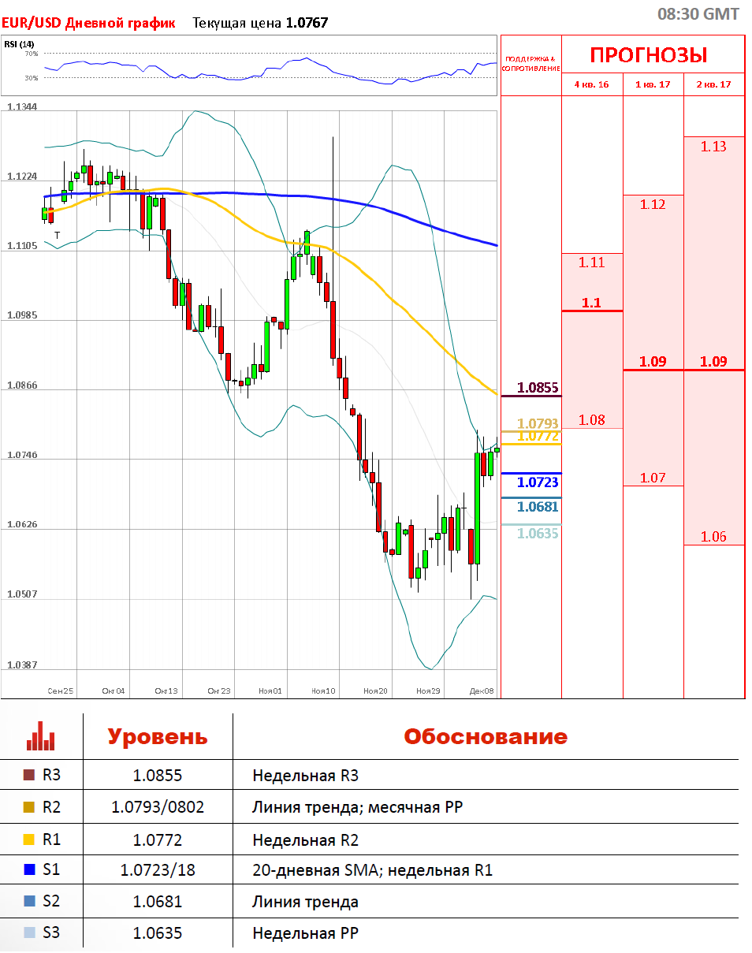The width and height of the screenshot is (752, 953).
Task: Click the Ноя10 date on the chart axis
Action: (323, 691)
